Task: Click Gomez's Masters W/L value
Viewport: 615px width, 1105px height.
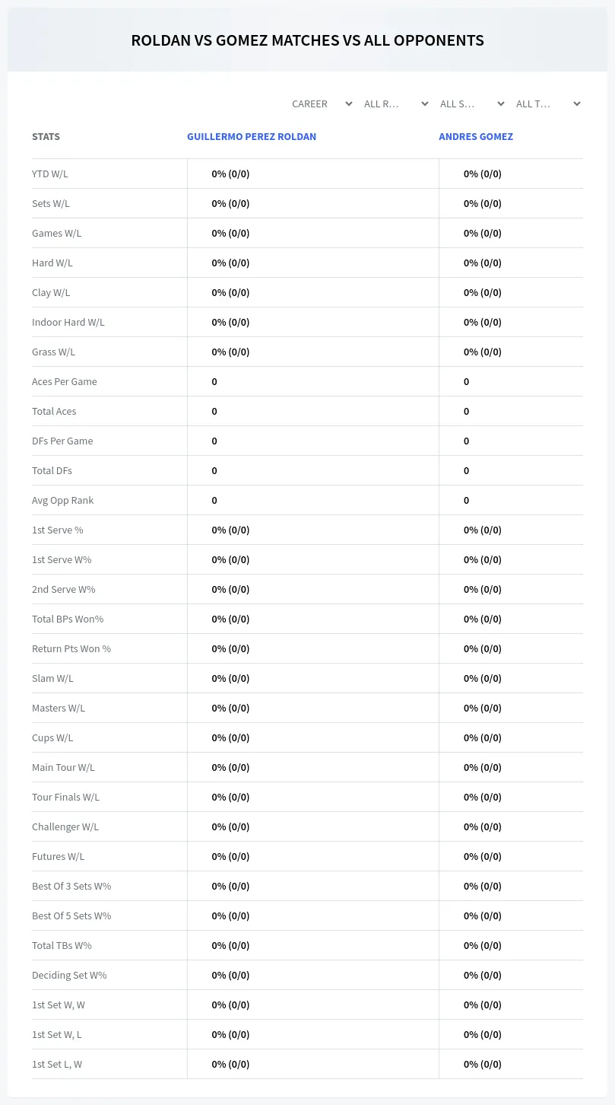Action: pos(483,708)
